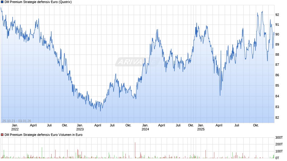Click the red legend square for Volumen

pyautogui.click(x=2, y=135)
